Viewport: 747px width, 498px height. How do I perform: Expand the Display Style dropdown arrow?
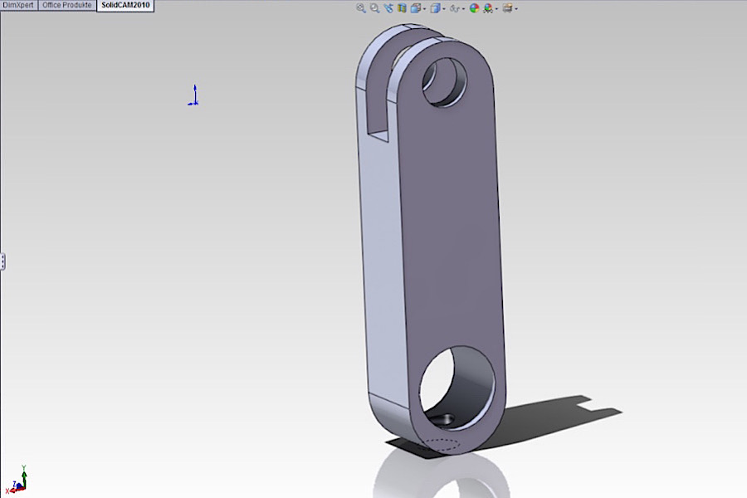[x=444, y=9]
